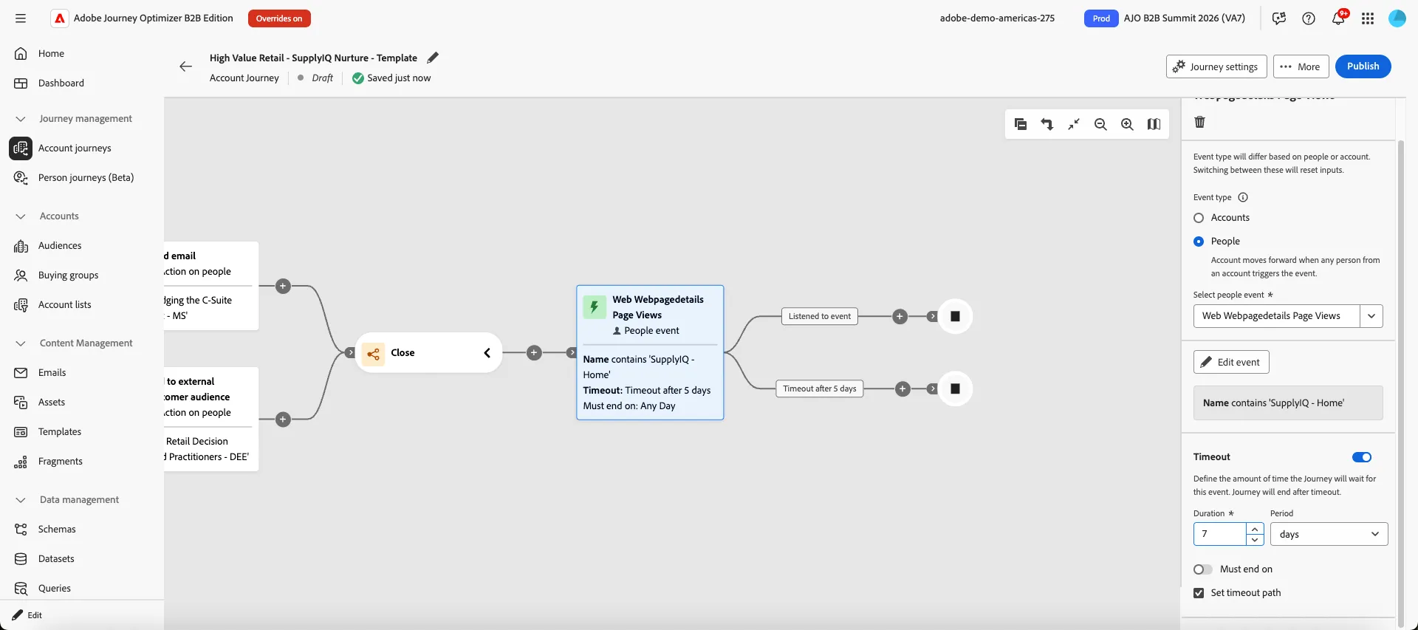The image size is (1418, 630).
Task: Open Journey settings
Action: point(1216,66)
